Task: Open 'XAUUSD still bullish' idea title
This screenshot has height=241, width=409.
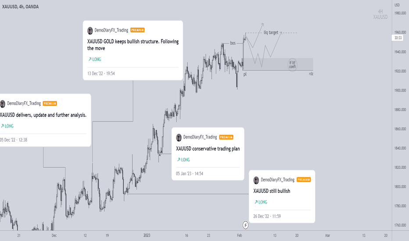Action: pos(272,191)
